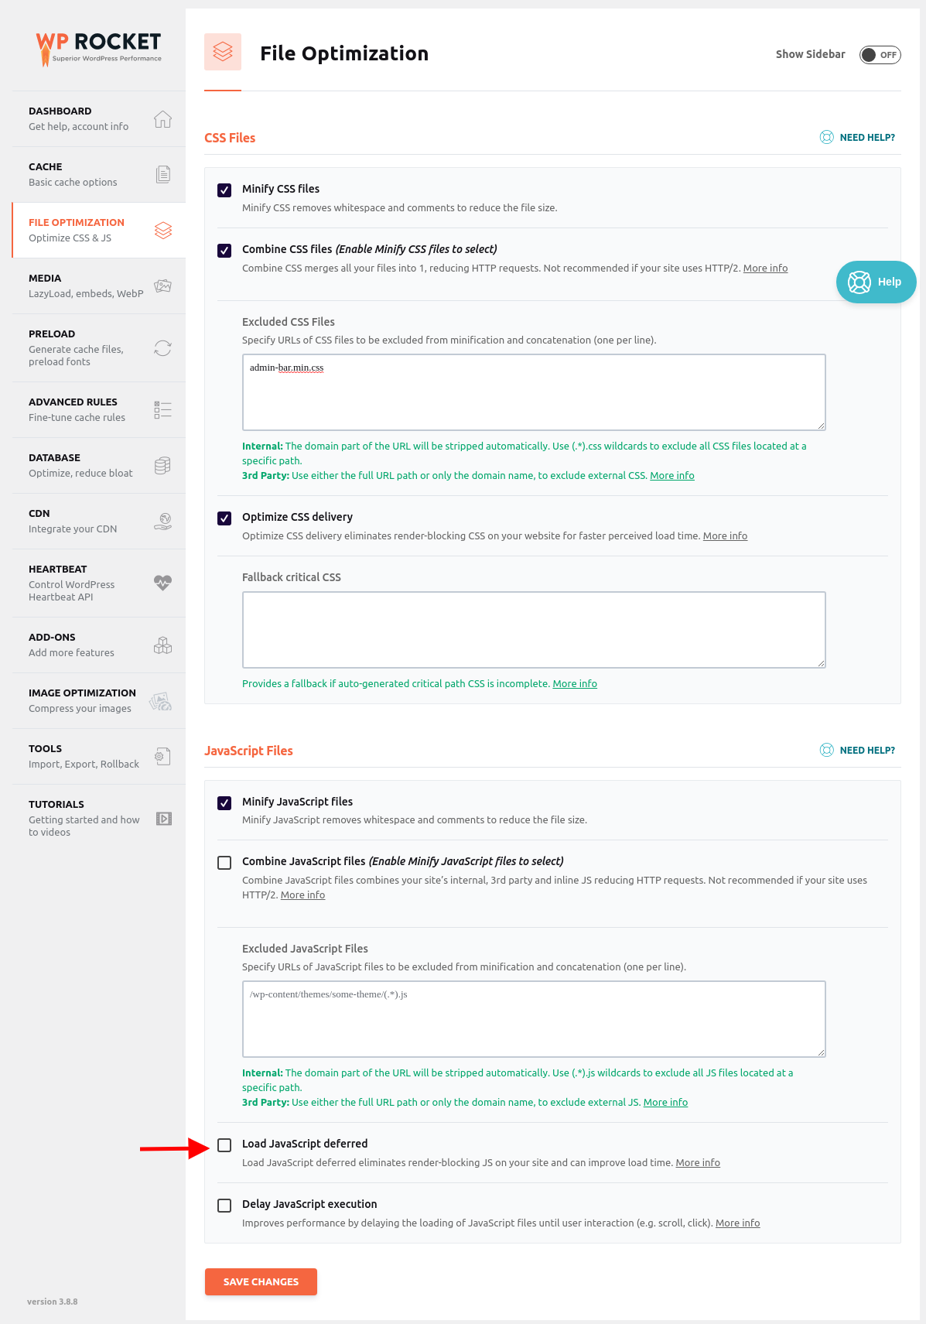Click the Cache page icon
This screenshot has width=926, height=1324.
pos(162,174)
